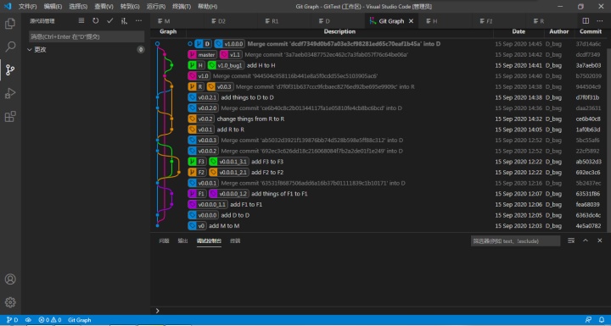The width and height of the screenshot is (611, 326).
Task: Click commit hash 37d14a6c
Action: [588, 44]
